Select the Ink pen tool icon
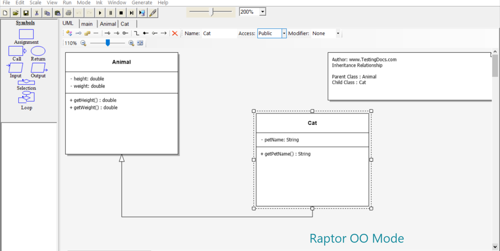This screenshot has width=500, height=251. [153, 12]
